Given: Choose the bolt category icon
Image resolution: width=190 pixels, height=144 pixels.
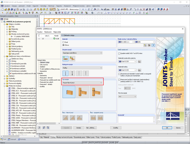Looking at the screenshot, I should (72, 73).
